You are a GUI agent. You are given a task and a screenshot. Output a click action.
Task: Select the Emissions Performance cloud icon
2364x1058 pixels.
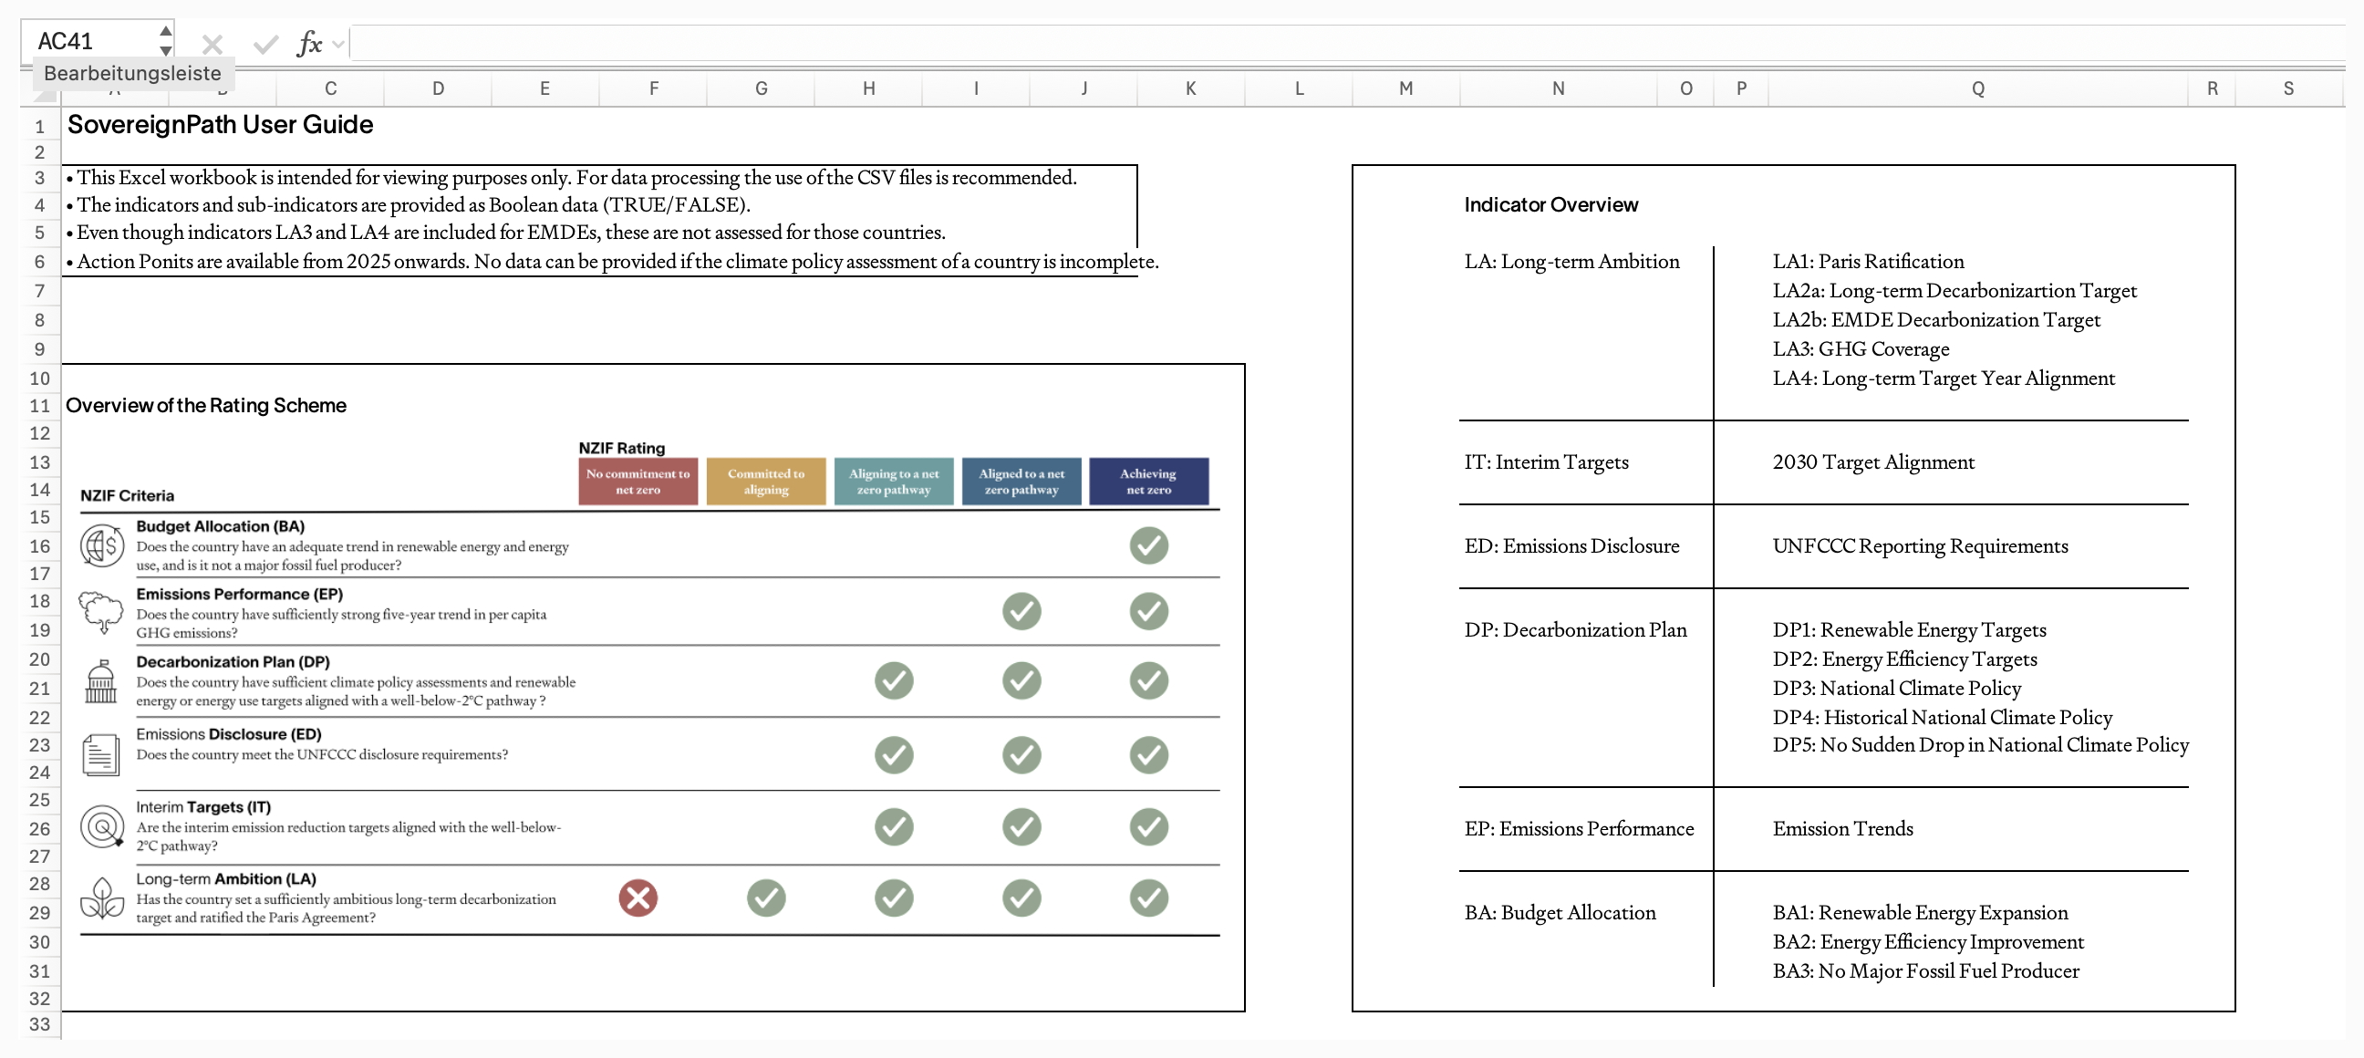101,612
